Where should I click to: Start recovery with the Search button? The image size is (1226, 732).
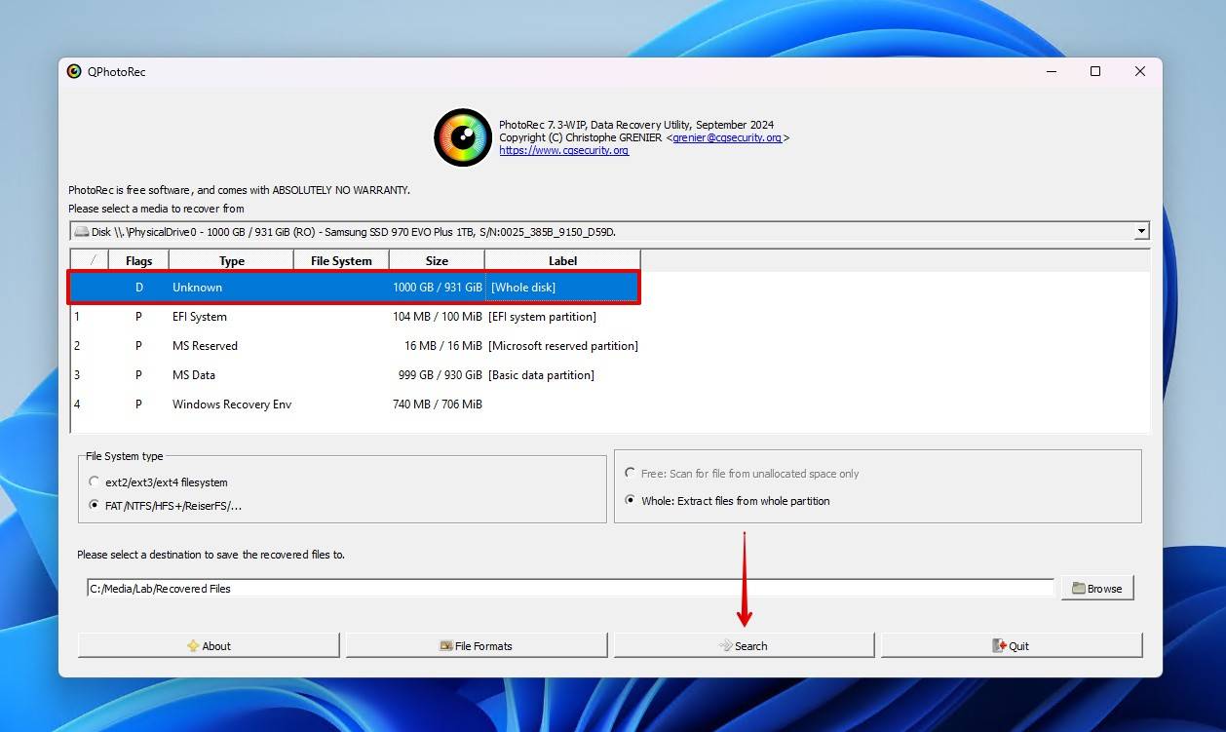tap(744, 645)
